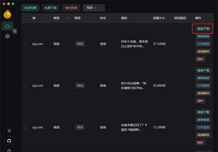Check the row for the 42.88MB video
218x152 pixels.
point(25,86)
